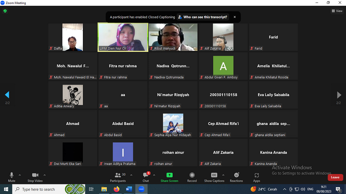
Task: Select Ribut Wahyudi's video tile
Action: click(173, 37)
